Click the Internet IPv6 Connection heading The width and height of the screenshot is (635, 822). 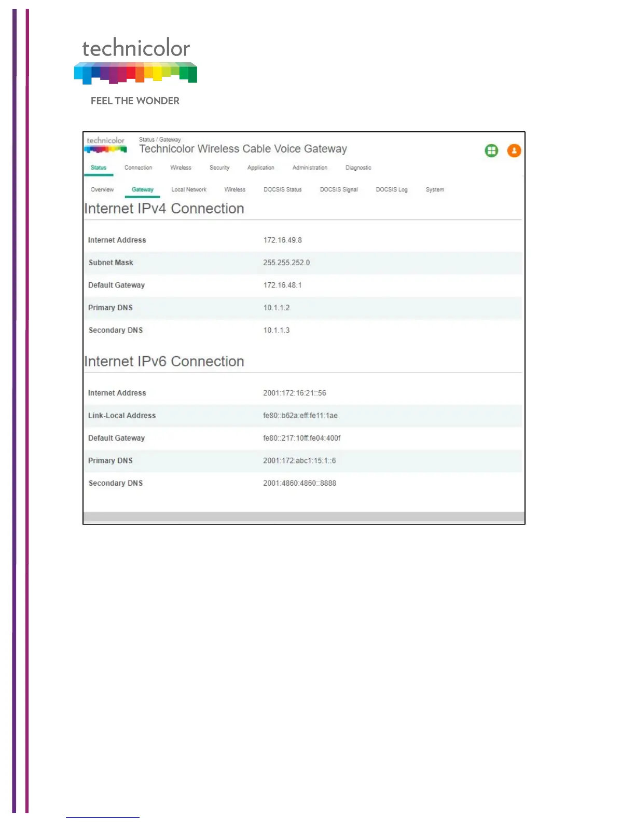(164, 362)
